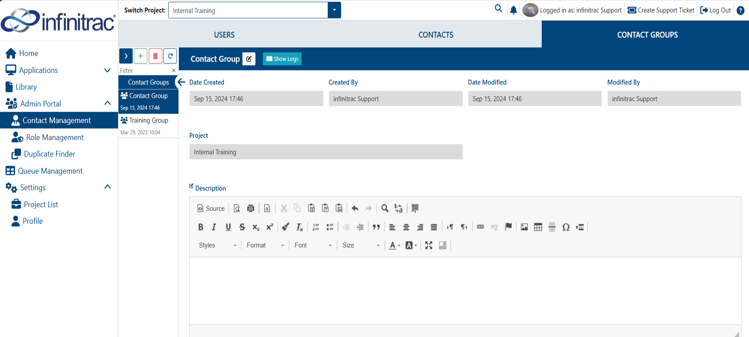Toggle Underline in the description editor
Viewport: 749px width, 337px height.
(x=228, y=227)
